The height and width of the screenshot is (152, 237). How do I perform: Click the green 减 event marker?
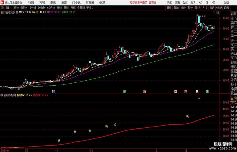[x=207, y=91]
